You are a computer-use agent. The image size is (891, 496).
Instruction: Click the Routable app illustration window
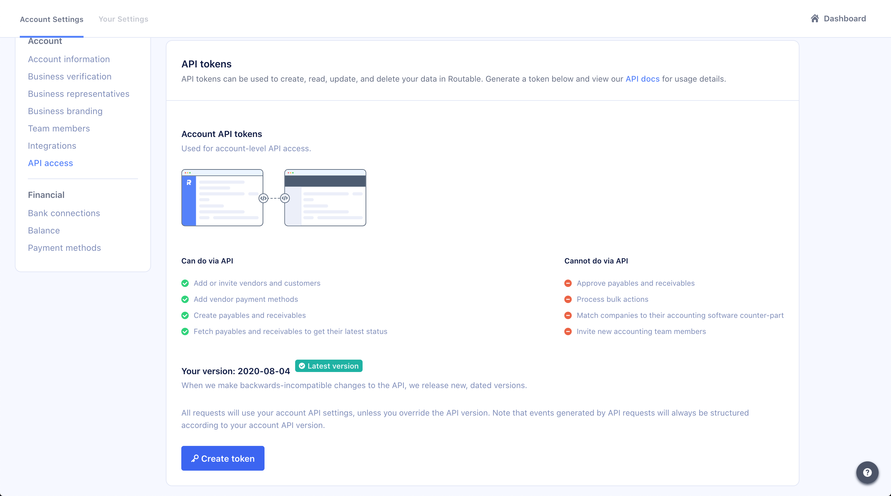[222, 198]
